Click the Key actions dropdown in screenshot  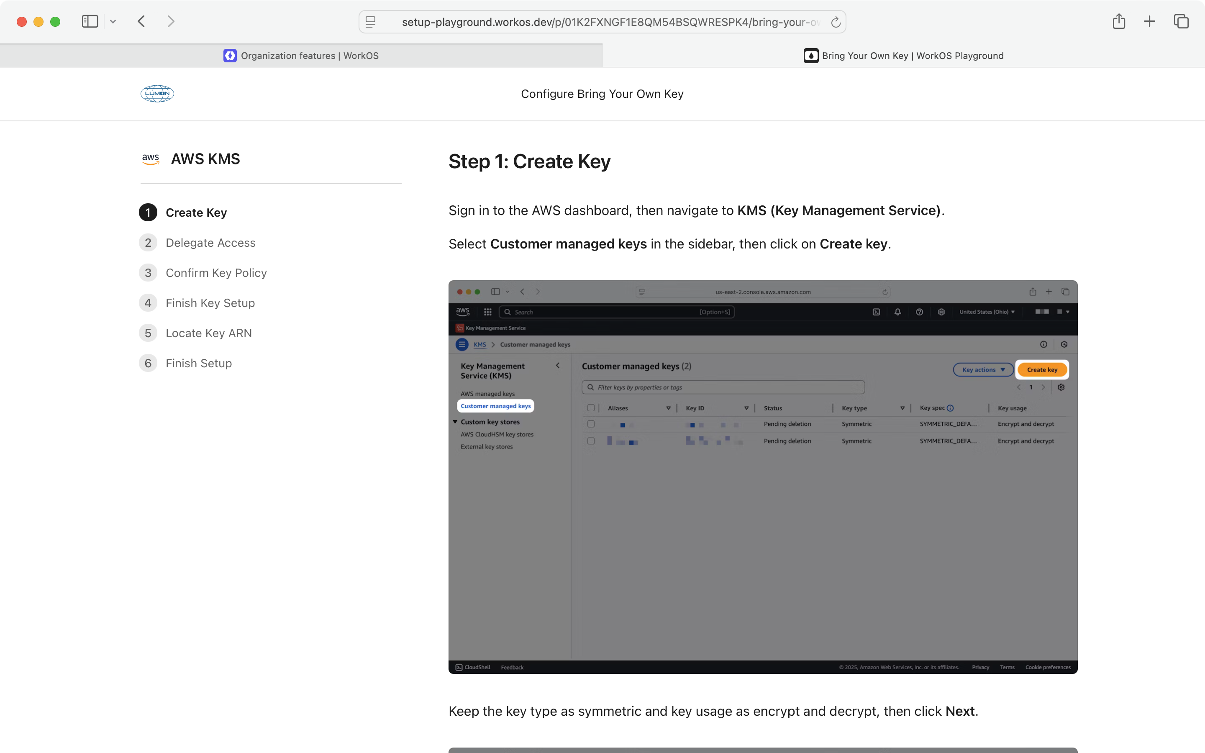[x=983, y=369]
